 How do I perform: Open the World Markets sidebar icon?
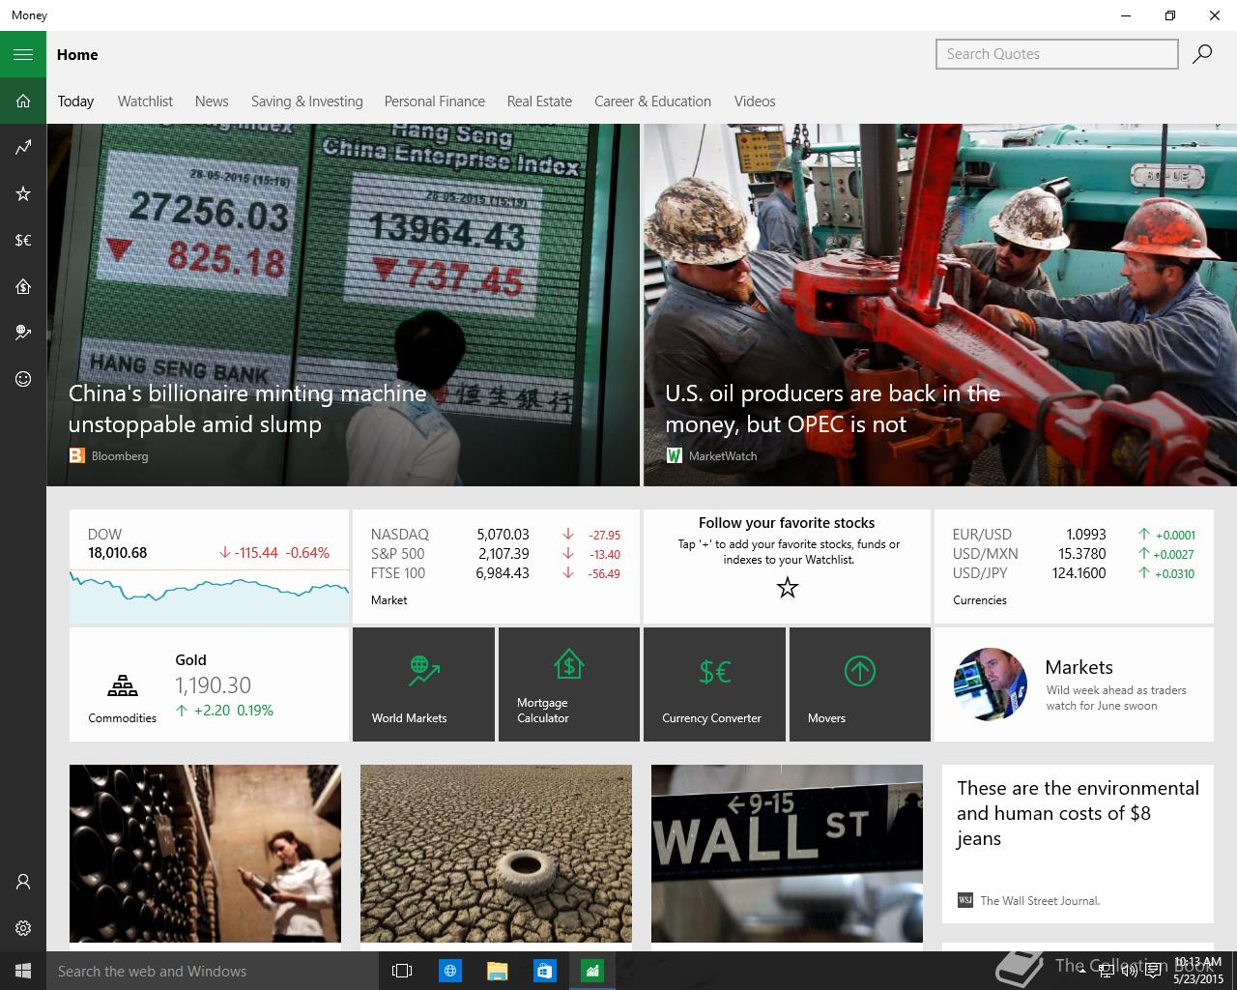pyautogui.click(x=23, y=333)
